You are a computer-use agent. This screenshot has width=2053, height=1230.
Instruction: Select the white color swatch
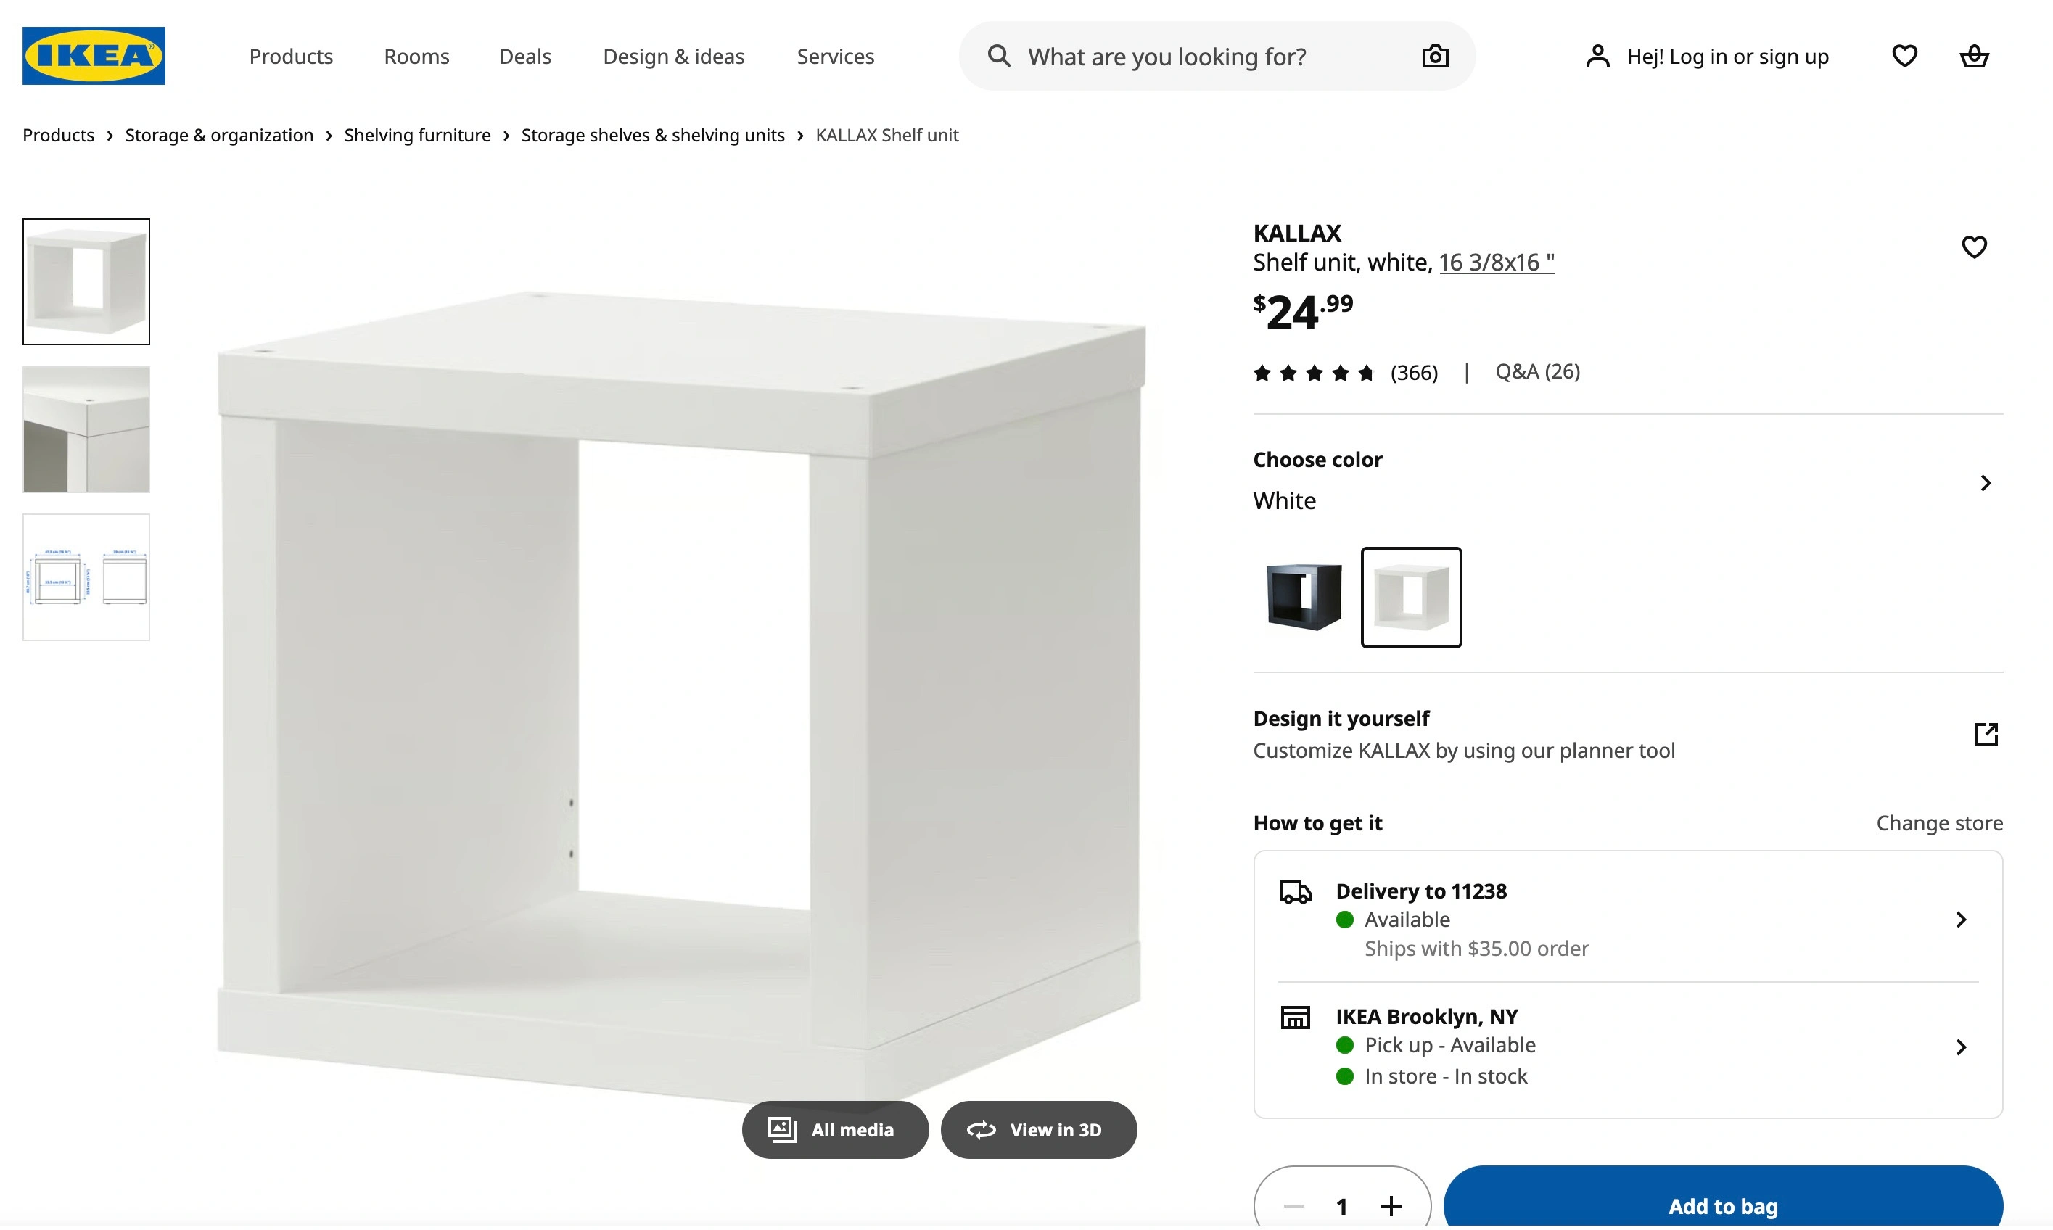[1411, 597]
